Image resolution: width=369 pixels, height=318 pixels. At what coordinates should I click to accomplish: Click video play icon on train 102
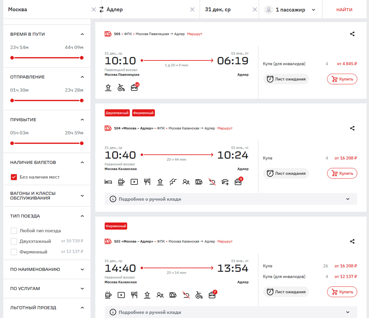coord(121,295)
